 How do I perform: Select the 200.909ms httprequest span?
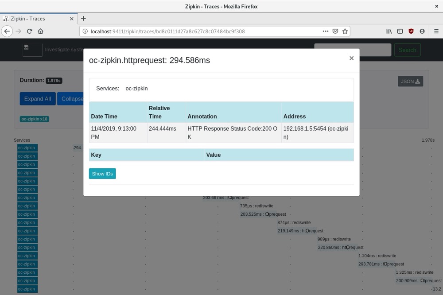pos(419,280)
